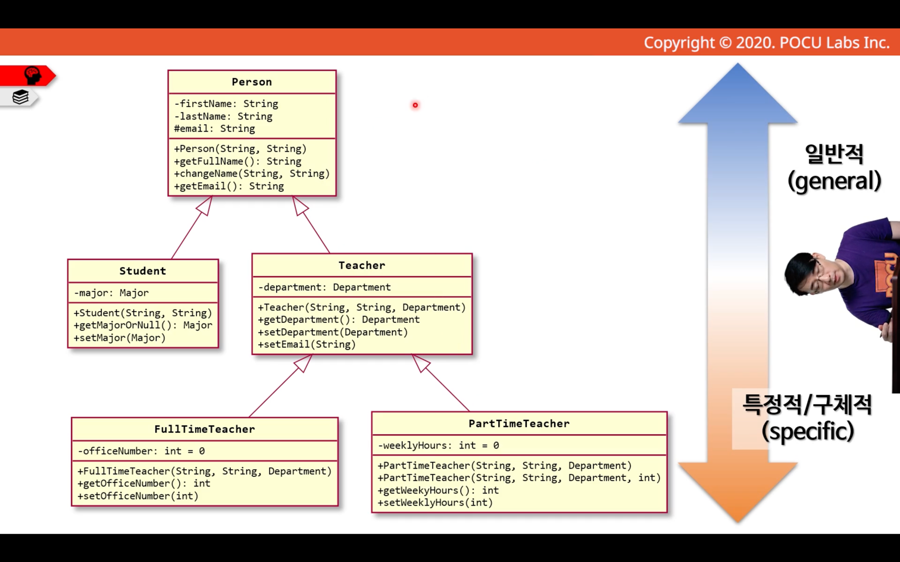The height and width of the screenshot is (562, 900).
Task: Select the "+getWeekyHours(): int" method
Action: (x=439, y=491)
